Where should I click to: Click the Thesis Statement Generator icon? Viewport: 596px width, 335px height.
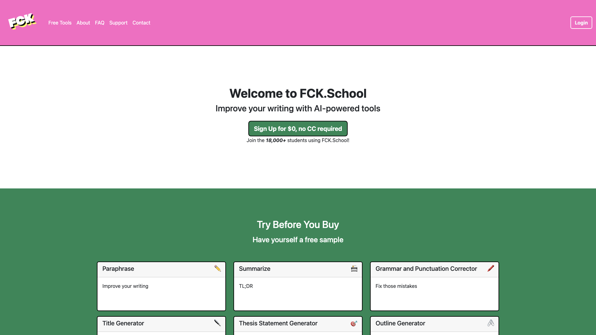click(x=354, y=323)
